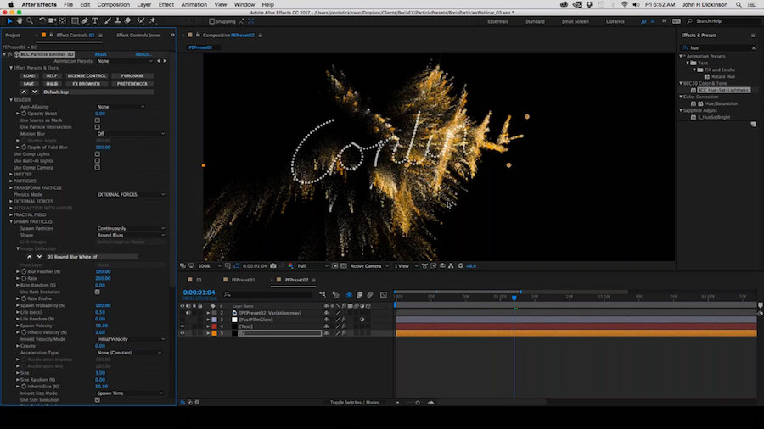Enable the Use Source as Mask checkbox
The width and height of the screenshot is (764, 429).
pyautogui.click(x=97, y=120)
